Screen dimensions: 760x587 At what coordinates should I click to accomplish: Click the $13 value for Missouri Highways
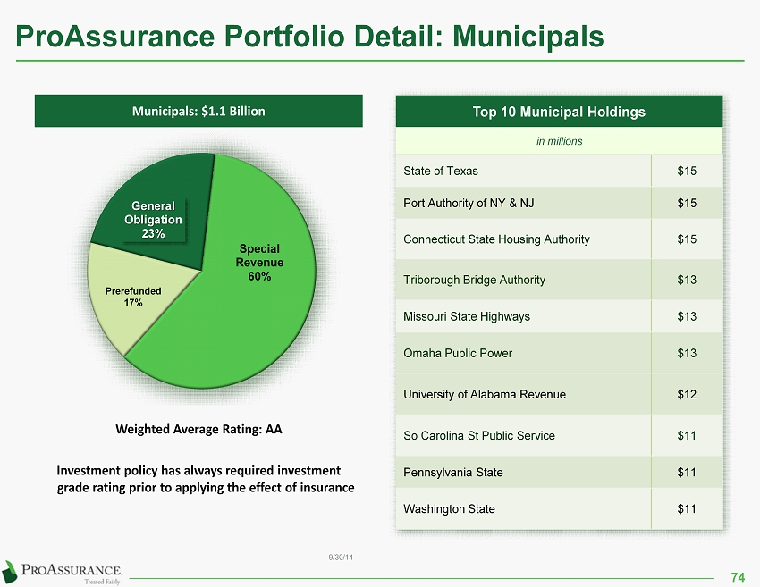[687, 316]
